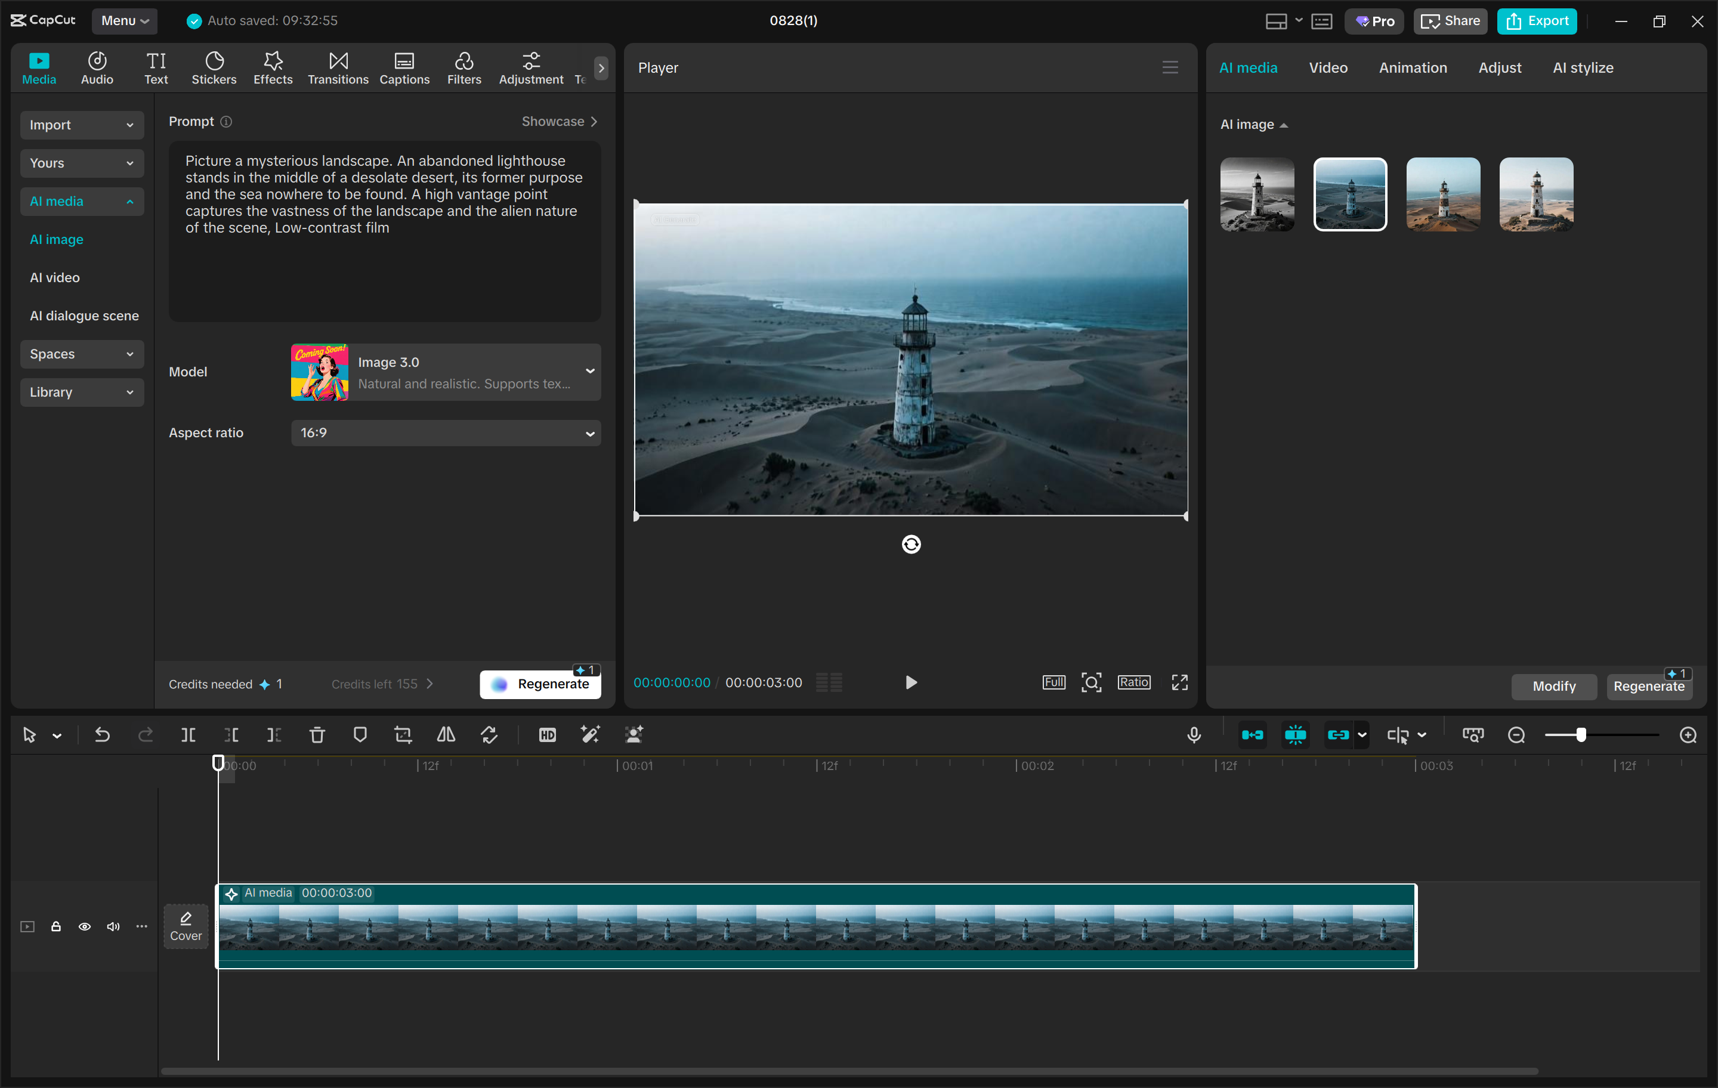
Task: Click the Mirror flip icon on the toolbar
Action: pyautogui.click(x=445, y=734)
